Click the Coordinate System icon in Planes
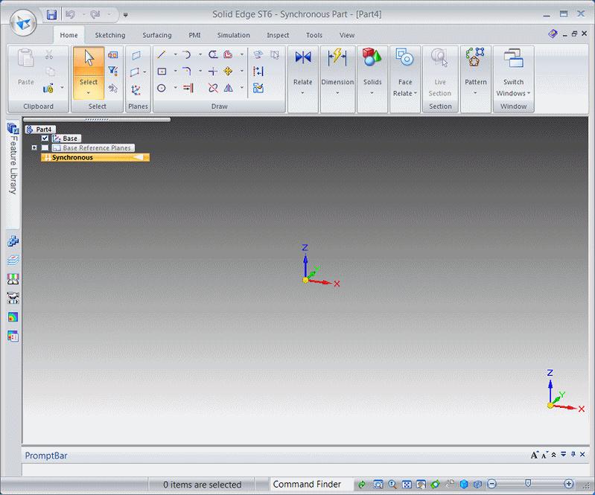The image size is (595, 495). point(136,90)
